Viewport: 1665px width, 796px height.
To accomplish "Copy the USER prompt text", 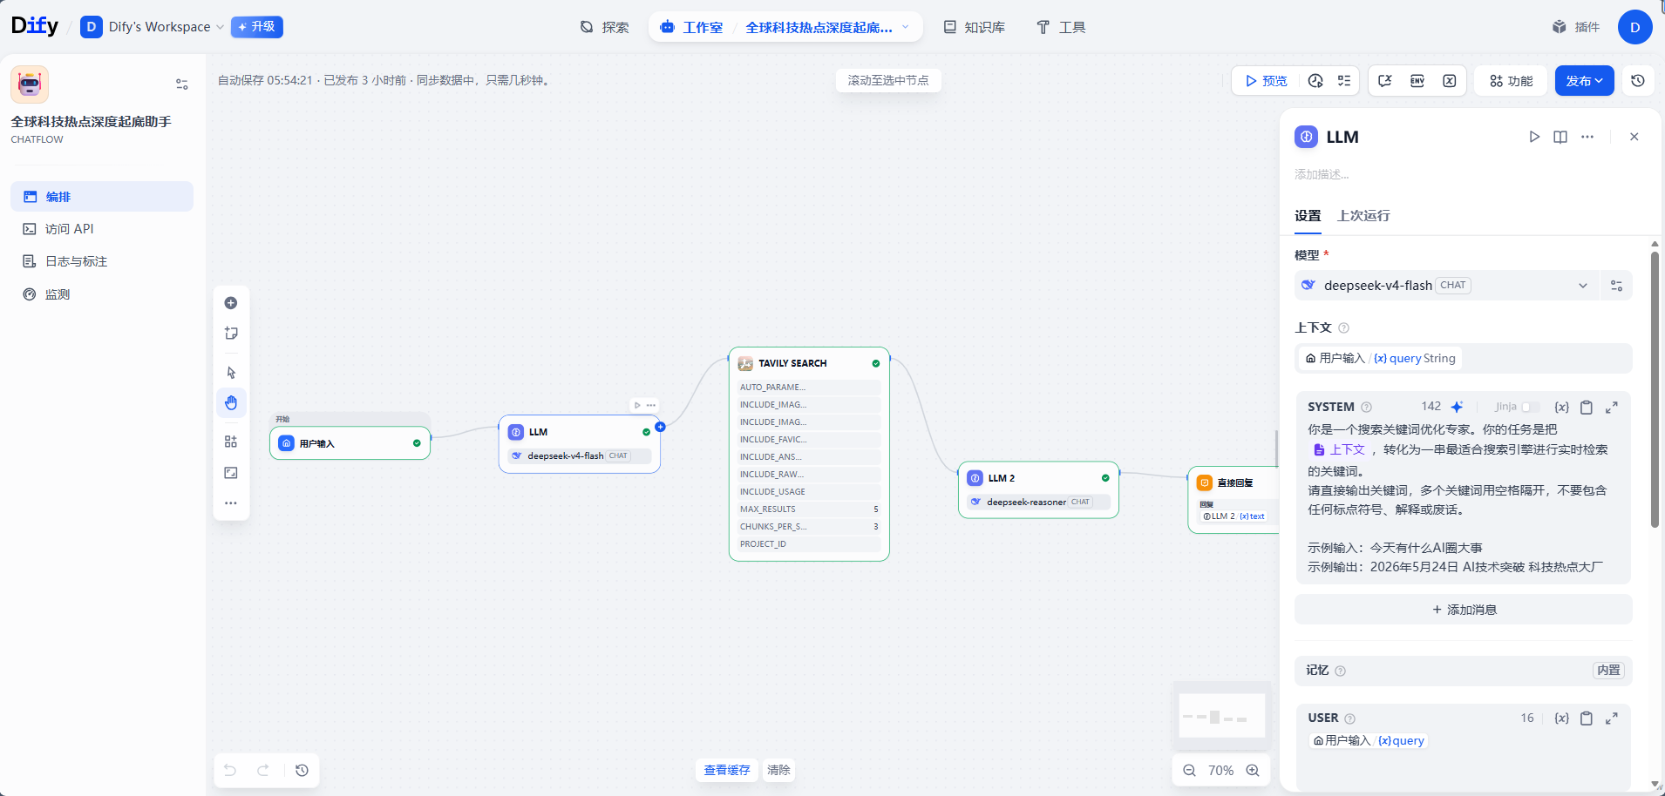I will pos(1587,718).
